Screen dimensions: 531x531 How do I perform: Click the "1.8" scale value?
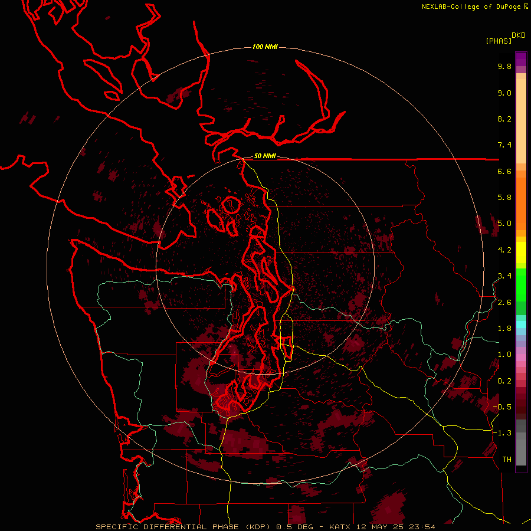(x=504, y=329)
